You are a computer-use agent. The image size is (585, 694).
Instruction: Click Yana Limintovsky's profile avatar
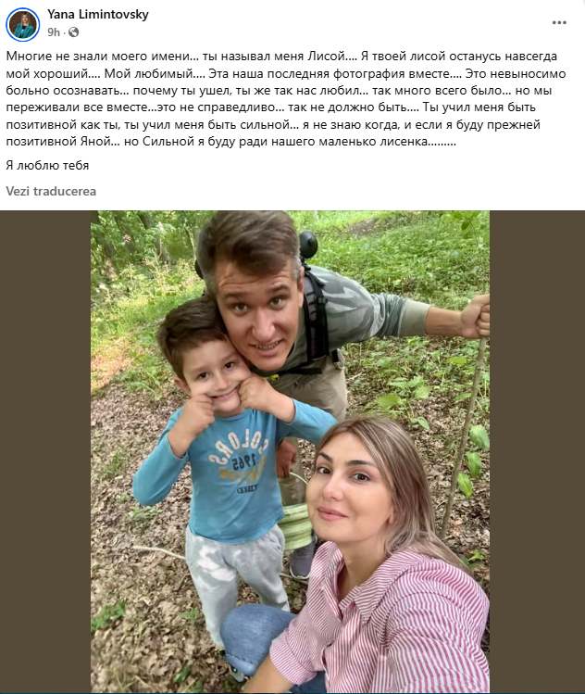click(x=23, y=23)
